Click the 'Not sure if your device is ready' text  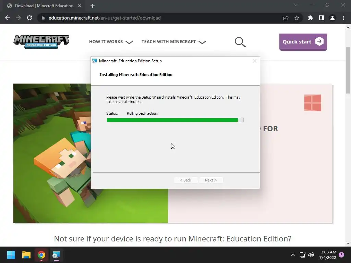click(x=173, y=239)
